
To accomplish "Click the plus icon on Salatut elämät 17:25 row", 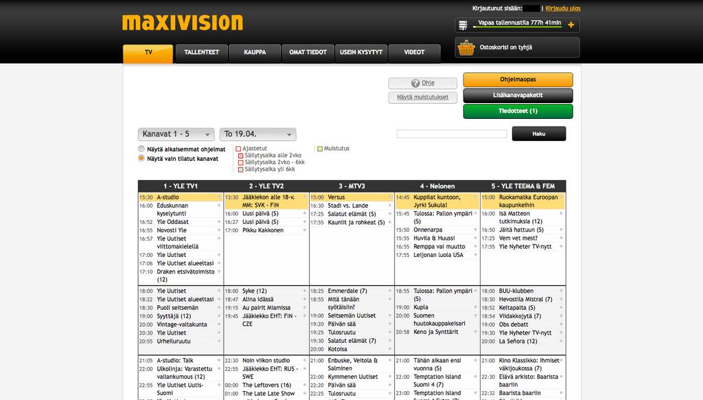I will [x=390, y=214].
